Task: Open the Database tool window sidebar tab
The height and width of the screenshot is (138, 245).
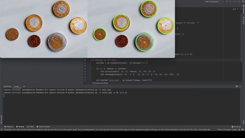Action: 243,10
